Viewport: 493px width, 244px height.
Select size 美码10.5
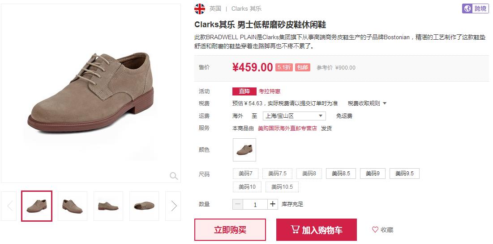click(x=282, y=187)
